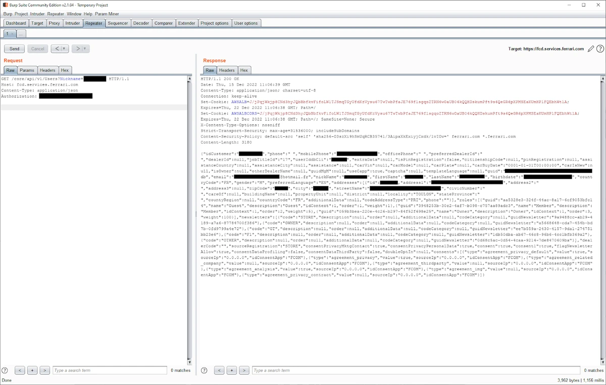This screenshot has width=606, height=385.
Task: Go to next match in response search
Action: (x=244, y=370)
